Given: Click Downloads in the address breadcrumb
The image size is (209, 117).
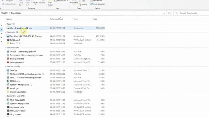Looking at the screenshot, I should [16, 13].
